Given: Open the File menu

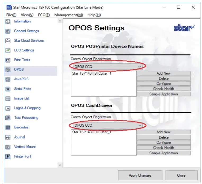Looking at the screenshot, I should (x=11, y=15).
